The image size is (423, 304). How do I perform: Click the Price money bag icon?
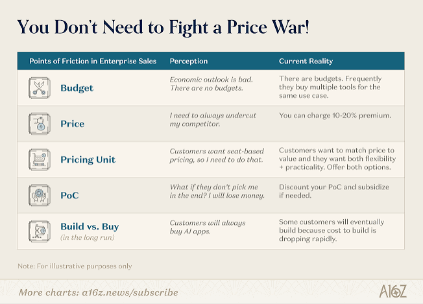[39, 124]
